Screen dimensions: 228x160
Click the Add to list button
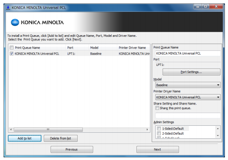point(24,138)
